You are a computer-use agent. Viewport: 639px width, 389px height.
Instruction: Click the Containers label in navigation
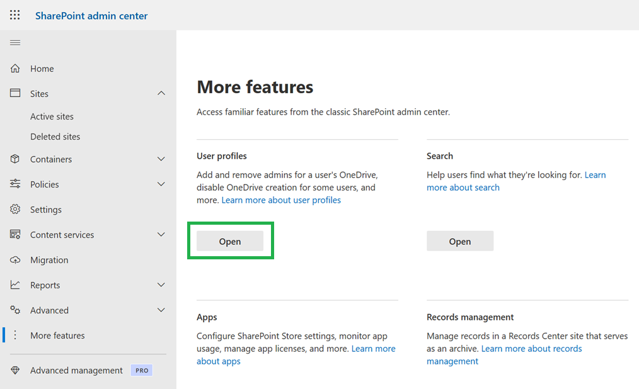pos(51,159)
